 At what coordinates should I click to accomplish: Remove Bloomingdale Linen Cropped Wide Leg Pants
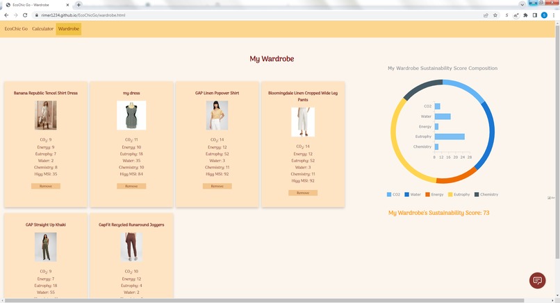[x=303, y=193]
